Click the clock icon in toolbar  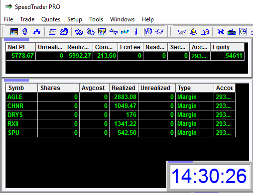(243, 31)
